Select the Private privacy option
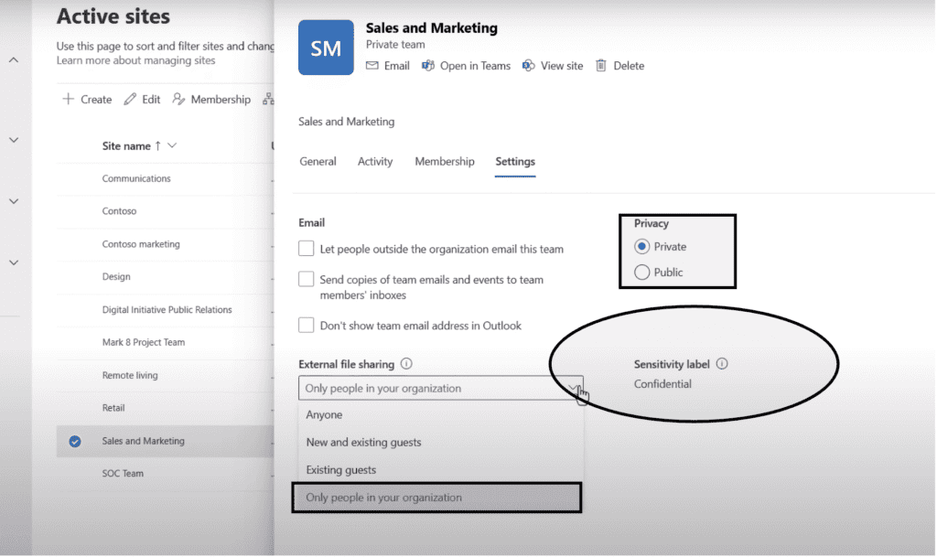 coord(641,247)
